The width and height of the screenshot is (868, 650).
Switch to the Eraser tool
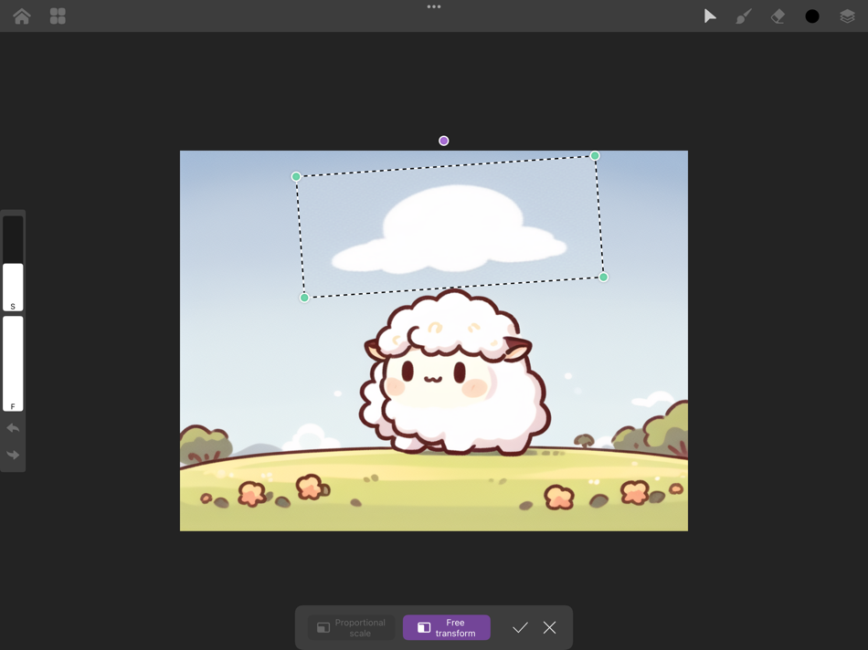click(x=778, y=16)
